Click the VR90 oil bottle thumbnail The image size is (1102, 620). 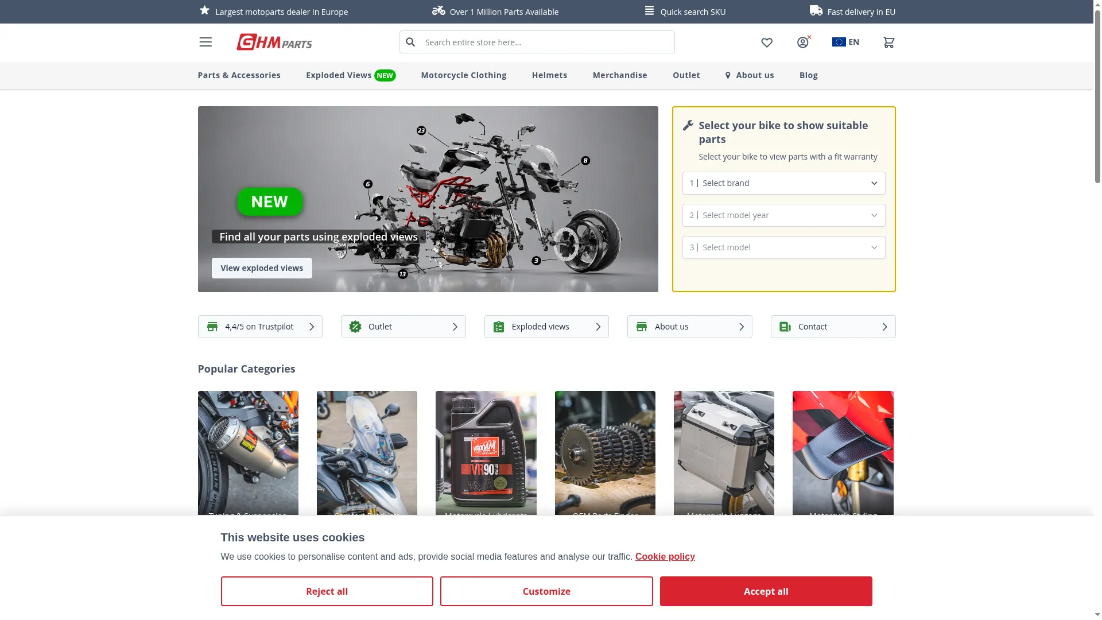pyautogui.click(x=486, y=453)
